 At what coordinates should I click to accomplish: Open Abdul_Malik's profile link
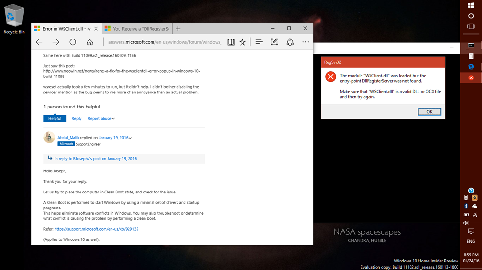[68, 138]
